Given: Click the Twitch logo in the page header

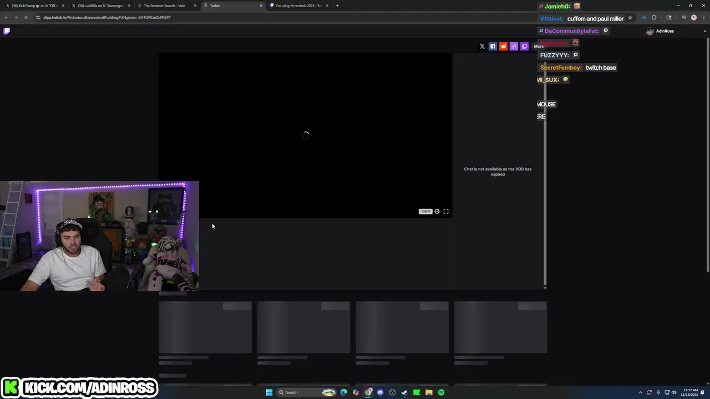Looking at the screenshot, I should [x=7, y=31].
